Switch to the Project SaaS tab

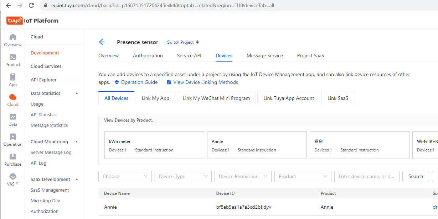(310, 55)
